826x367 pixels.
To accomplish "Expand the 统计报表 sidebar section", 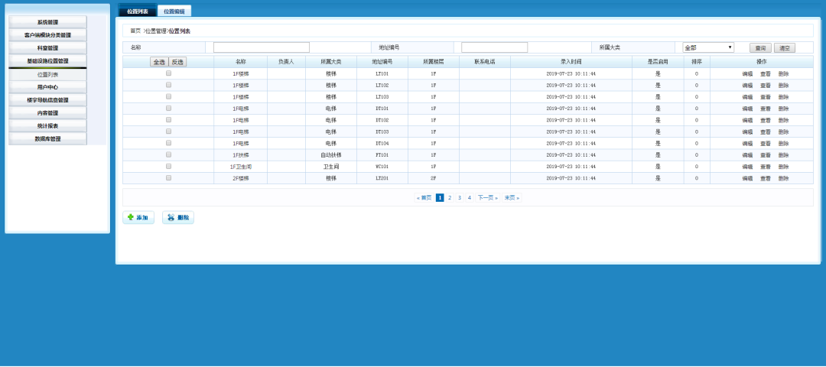I will [x=47, y=126].
